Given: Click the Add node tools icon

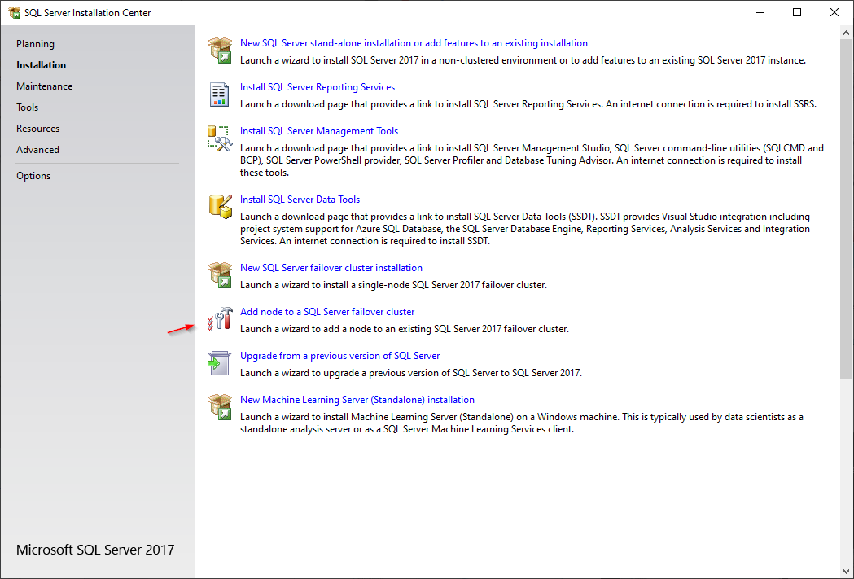Looking at the screenshot, I should pos(220,319).
